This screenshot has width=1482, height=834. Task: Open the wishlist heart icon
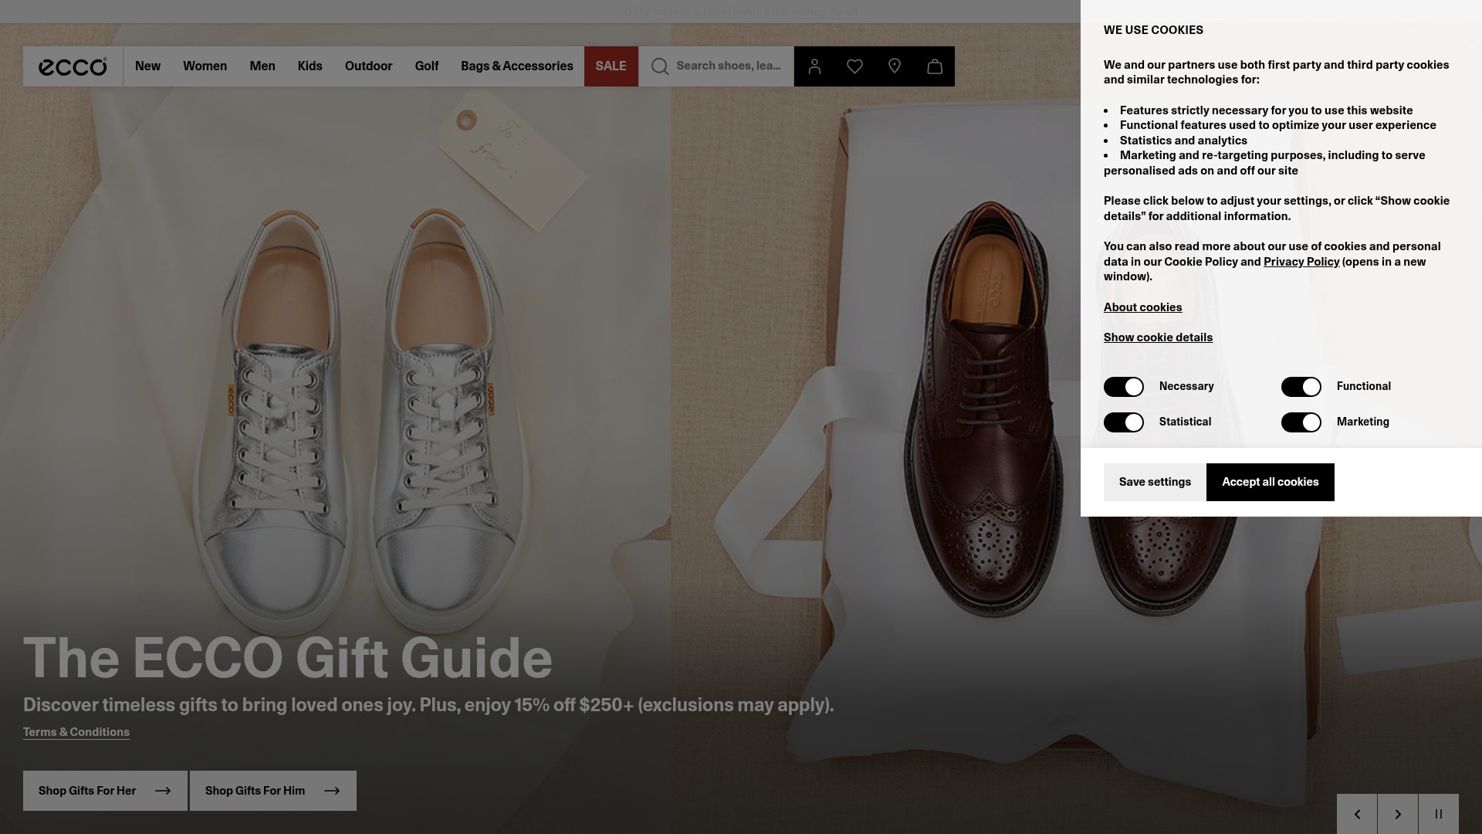point(854,66)
